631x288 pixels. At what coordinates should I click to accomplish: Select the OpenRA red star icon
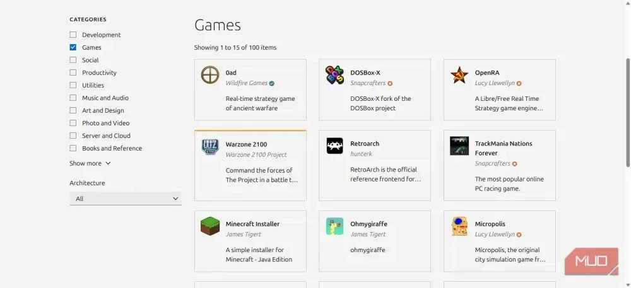point(459,75)
